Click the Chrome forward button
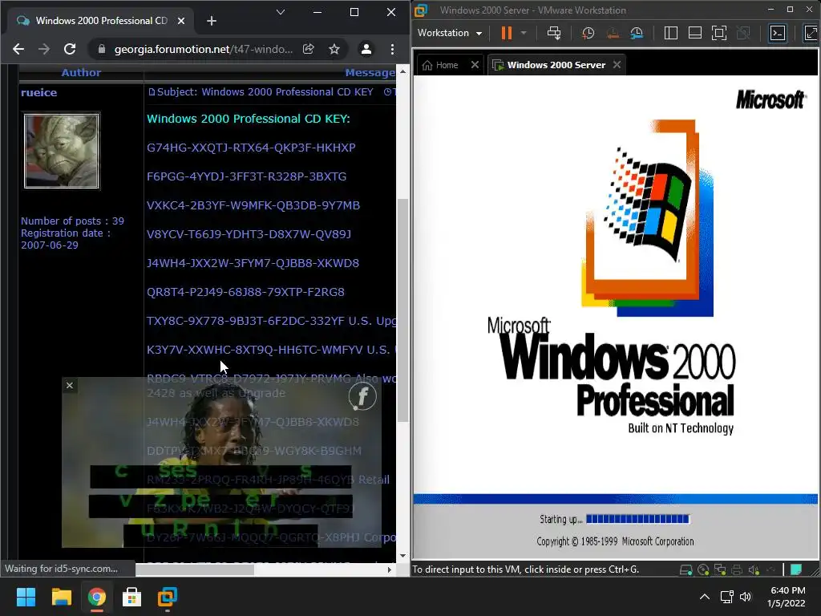 [x=44, y=49]
